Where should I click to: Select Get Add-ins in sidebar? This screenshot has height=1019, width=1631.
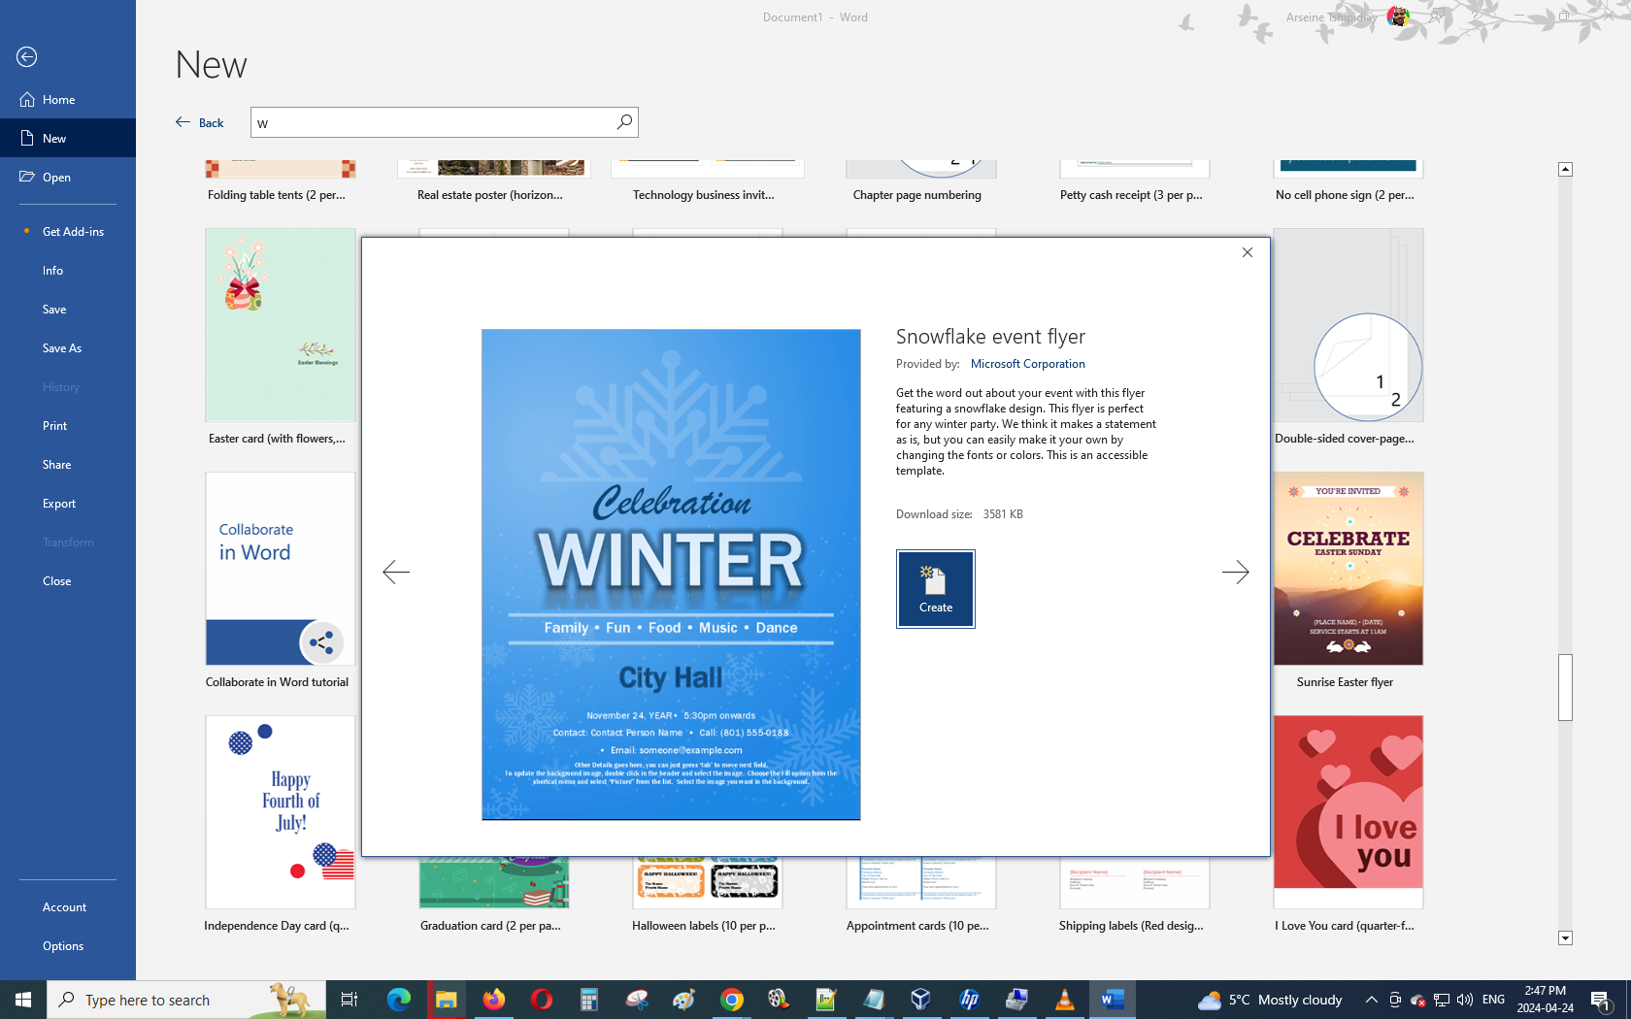point(73,232)
